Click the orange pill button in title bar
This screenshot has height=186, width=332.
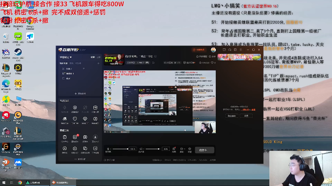click(x=199, y=50)
